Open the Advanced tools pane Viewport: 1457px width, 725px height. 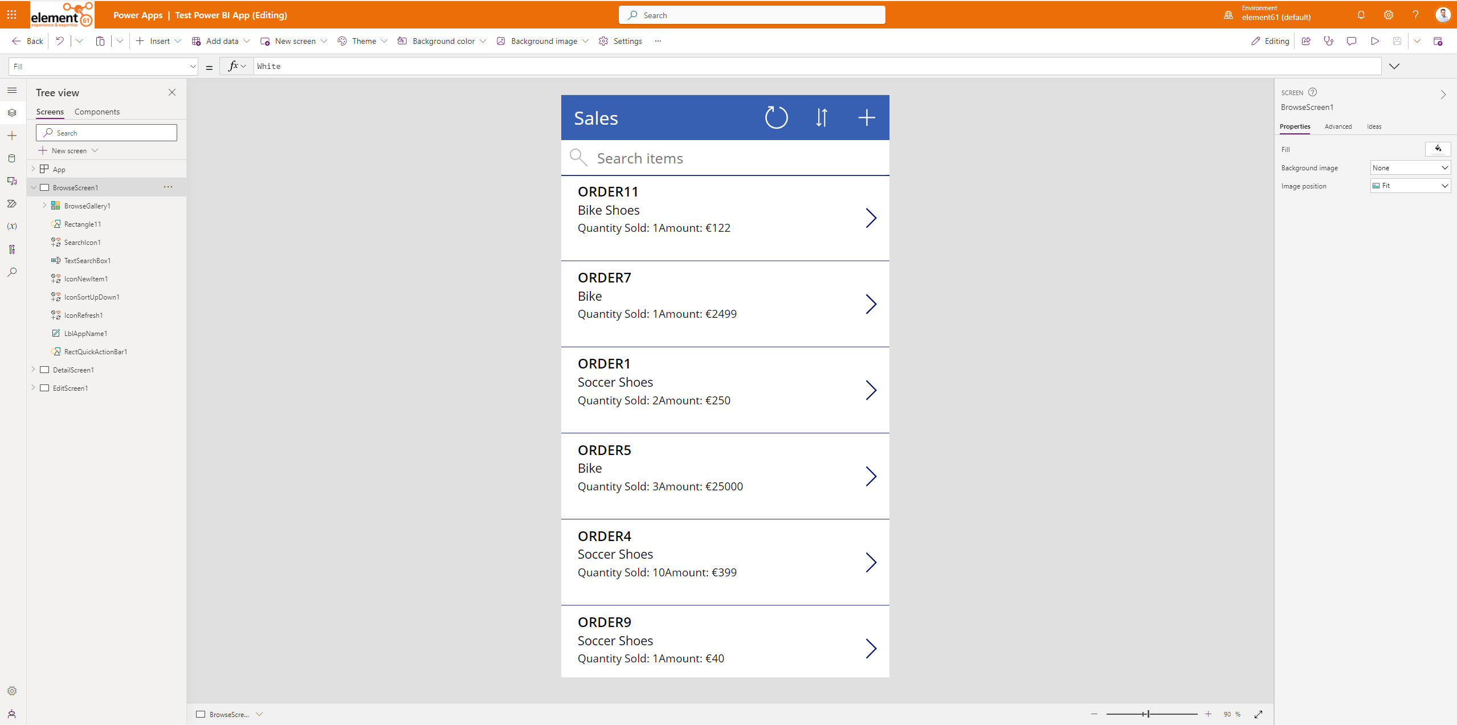(11, 249)
